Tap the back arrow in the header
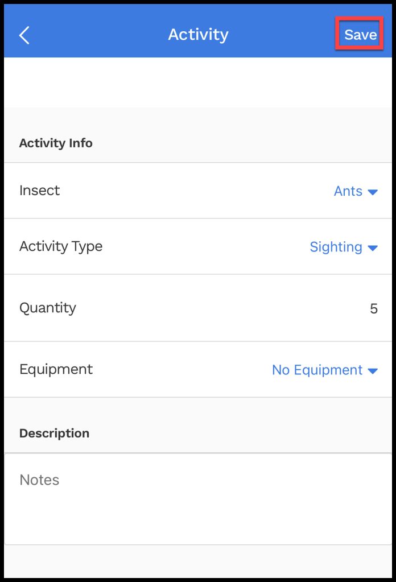The width and height of the screenshot is (396, 582). coord(24,35)
